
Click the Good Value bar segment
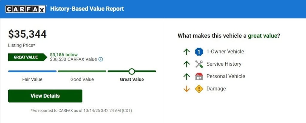tap(82, 71)
